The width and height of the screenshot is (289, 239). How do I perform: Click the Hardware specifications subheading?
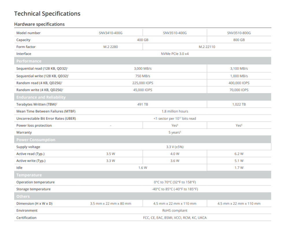[x=39, y=24]
